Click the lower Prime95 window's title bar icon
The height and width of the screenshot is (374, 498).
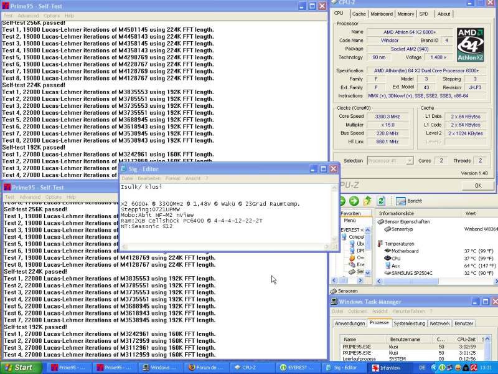[x=7, y=188]
